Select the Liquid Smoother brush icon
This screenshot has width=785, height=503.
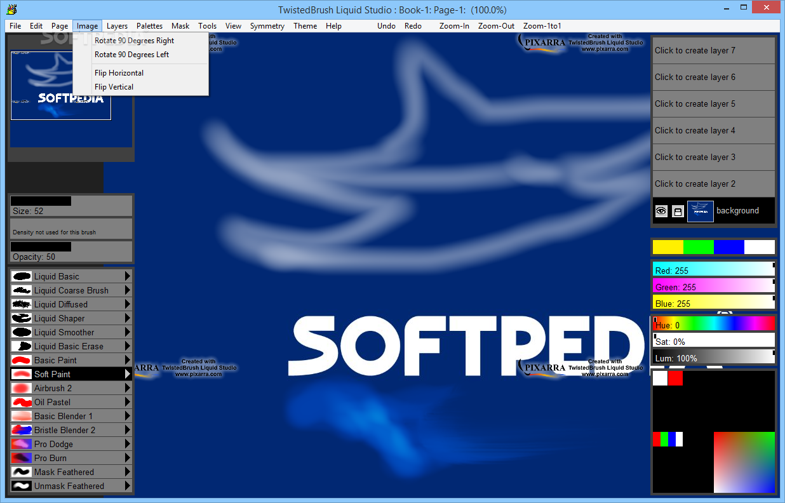click(22, 332)
